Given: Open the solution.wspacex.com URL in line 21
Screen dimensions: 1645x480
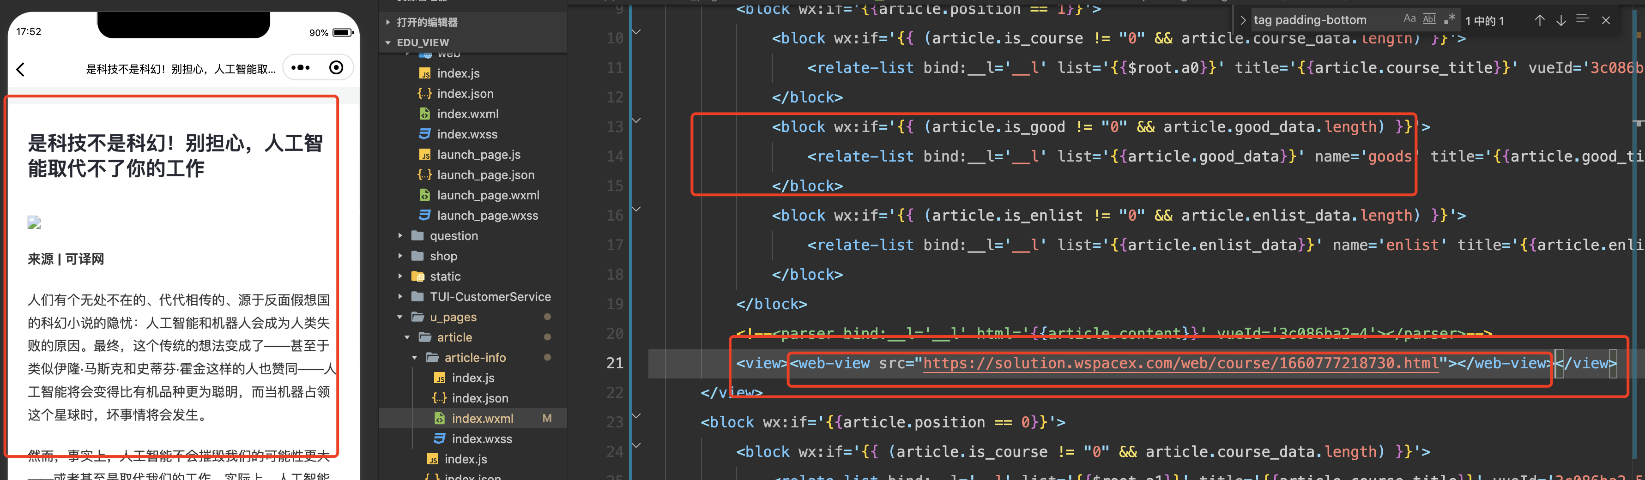Looking at the screenshot, I should tap(1181, 363).
